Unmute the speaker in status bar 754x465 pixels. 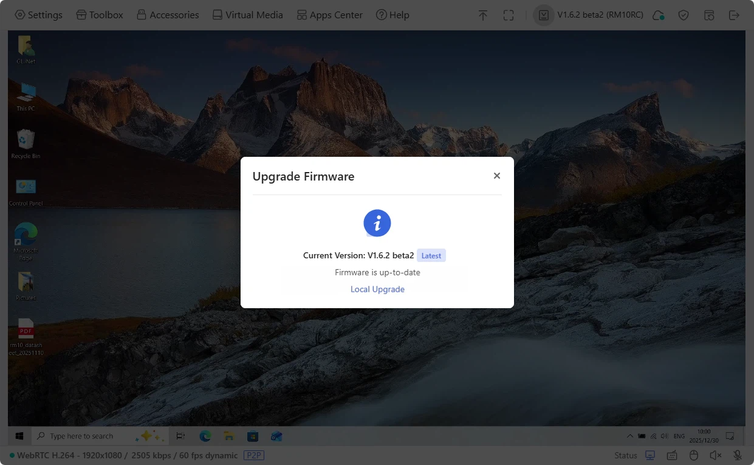[x=716, y=455]
